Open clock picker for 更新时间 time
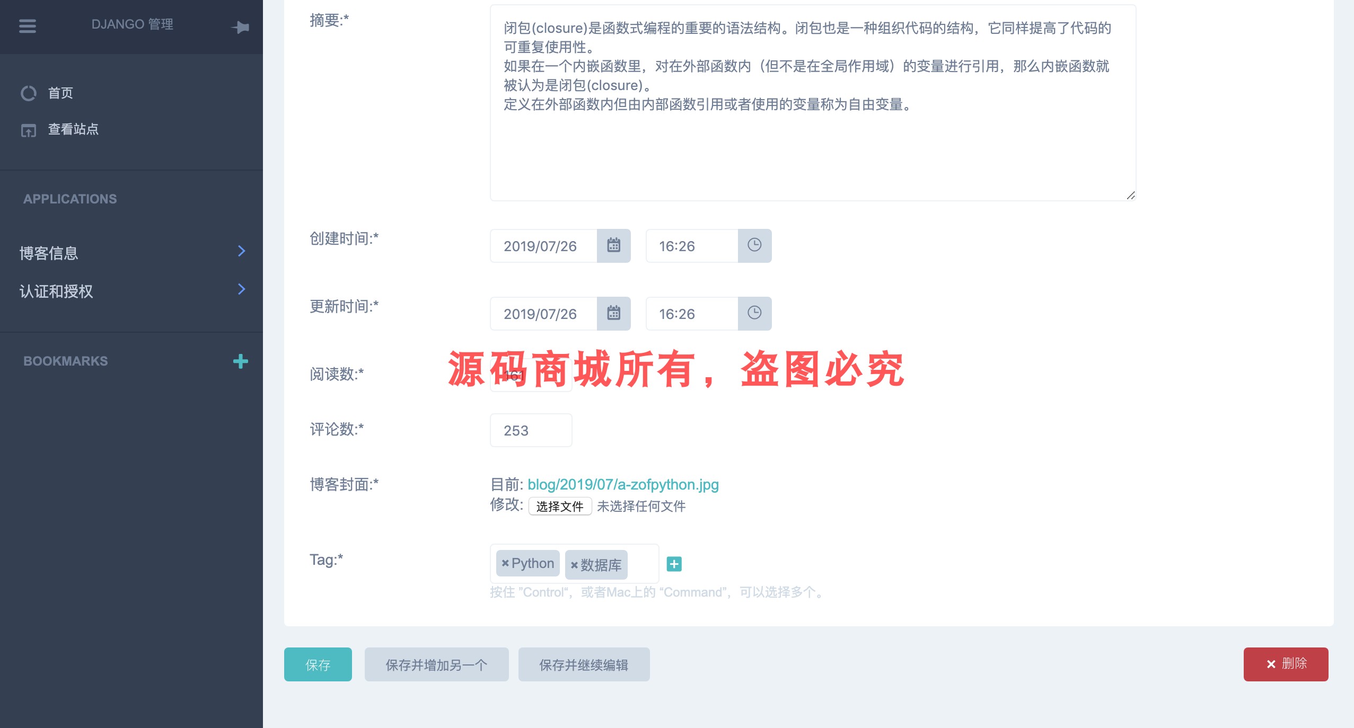The image size is (1354, 728). [x=754, y=313]
